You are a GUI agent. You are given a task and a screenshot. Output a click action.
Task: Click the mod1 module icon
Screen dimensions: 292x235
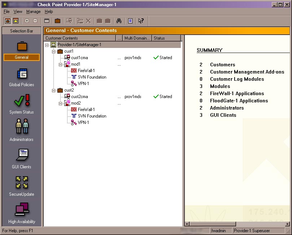coord(67,64)
